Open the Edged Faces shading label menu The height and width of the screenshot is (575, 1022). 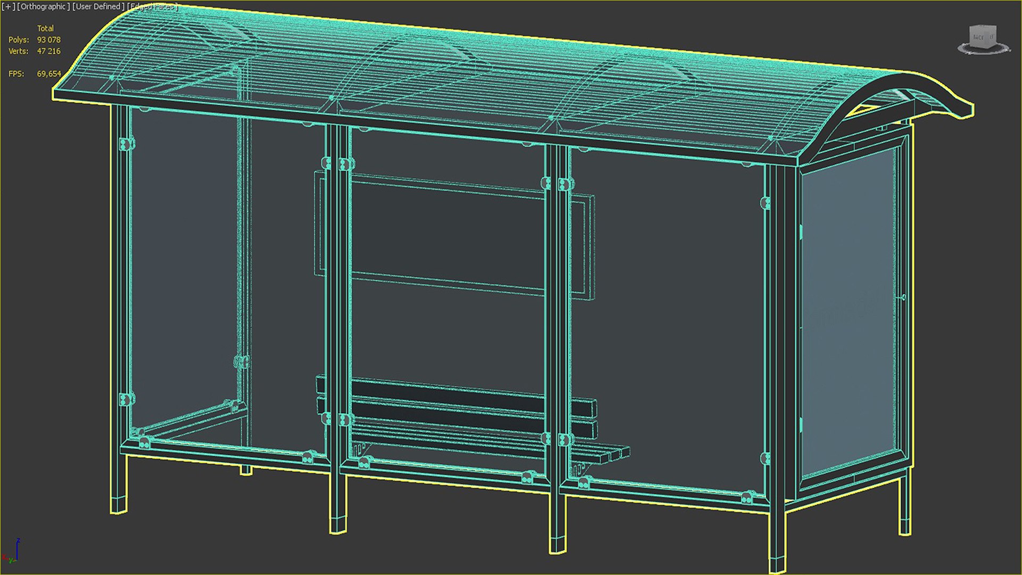153,7
